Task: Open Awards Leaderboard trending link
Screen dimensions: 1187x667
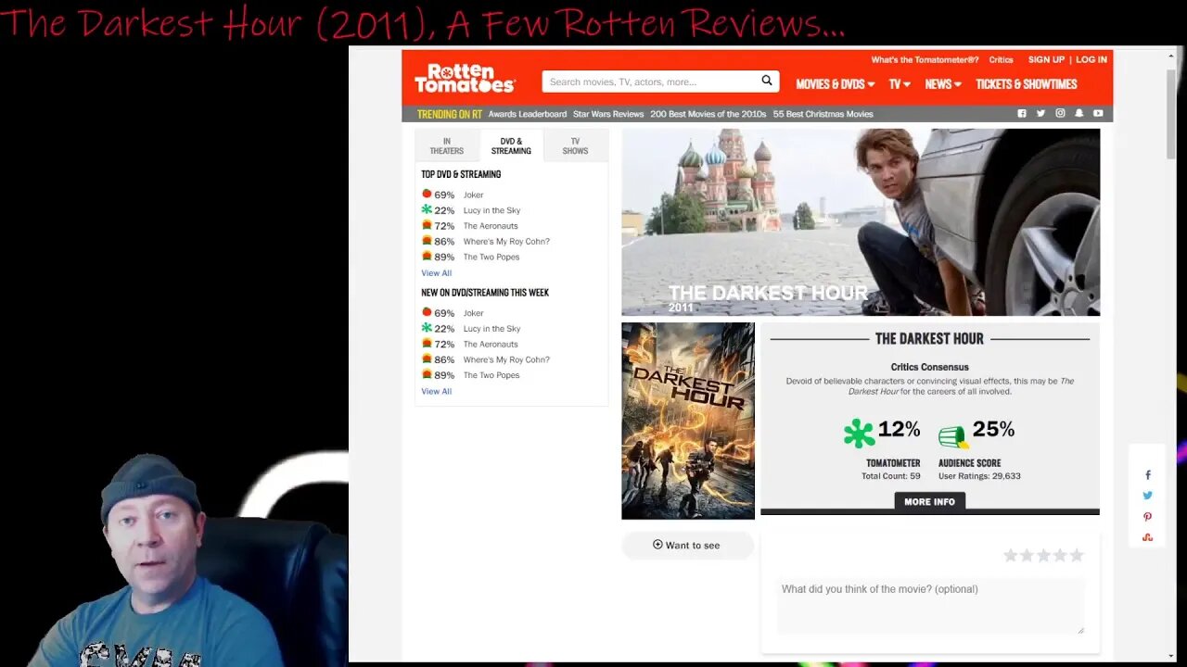Action: pyautogui.click(x=527, y=114)
